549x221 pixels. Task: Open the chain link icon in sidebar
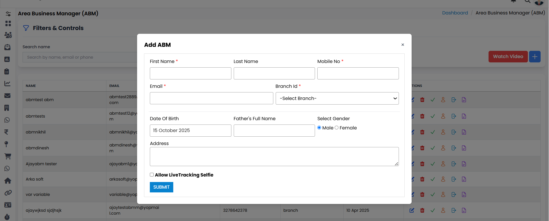(8, 193)
